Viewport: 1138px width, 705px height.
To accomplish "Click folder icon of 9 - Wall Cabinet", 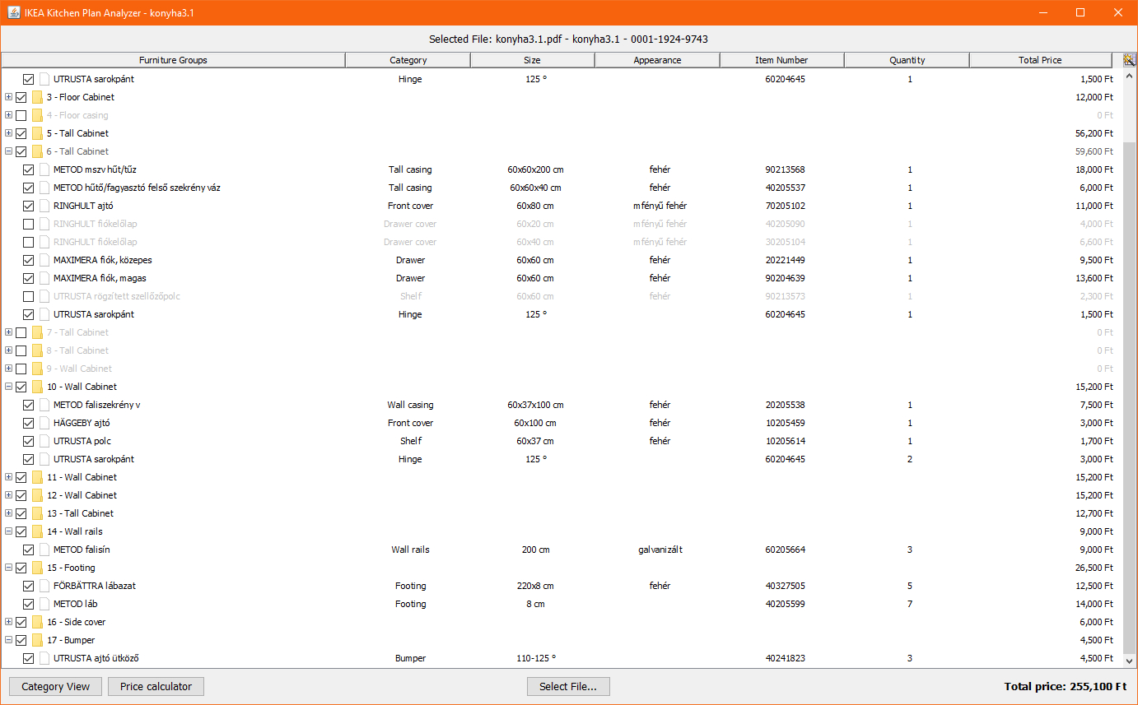I will (37, 369).
